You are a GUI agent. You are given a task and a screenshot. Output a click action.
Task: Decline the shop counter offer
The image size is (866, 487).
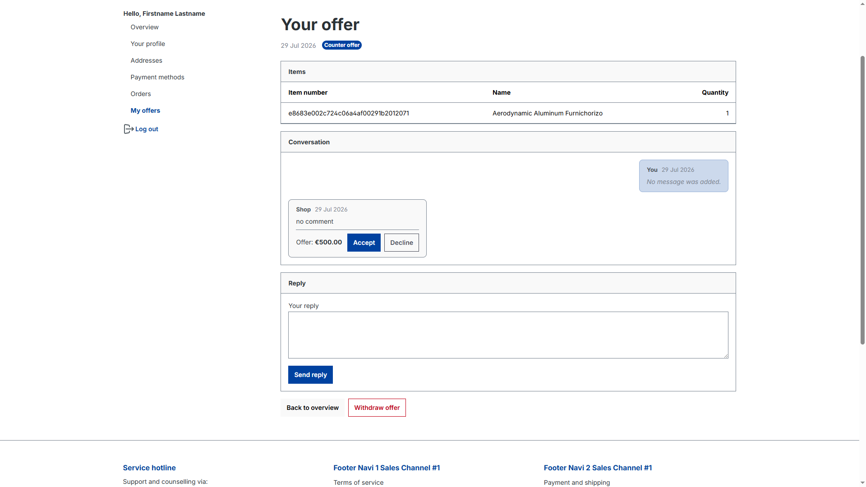click(401, 243)
